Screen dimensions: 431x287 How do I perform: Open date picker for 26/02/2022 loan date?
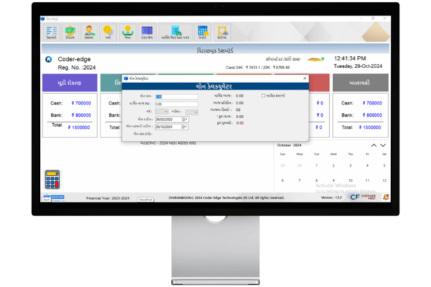(x=185, y=119)
